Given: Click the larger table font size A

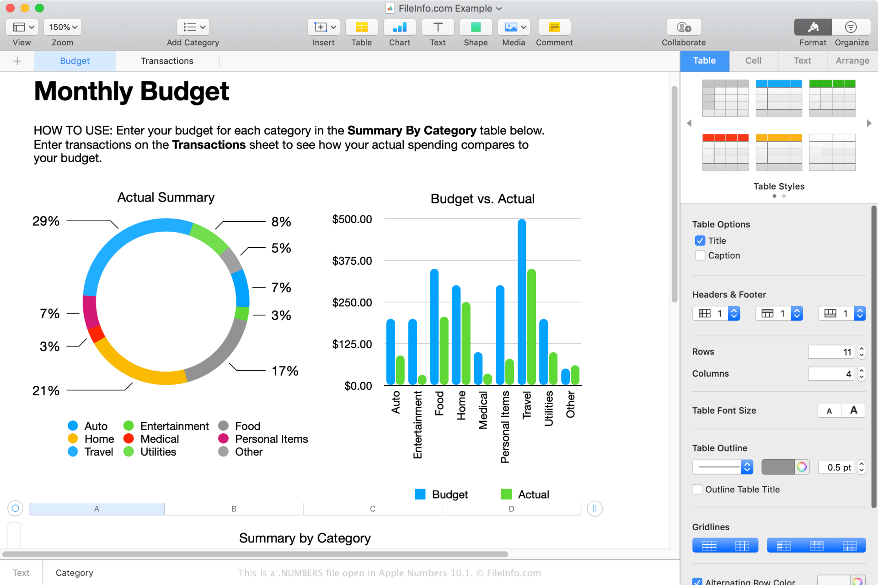Looking at the screenshot, I should point(853,410).
